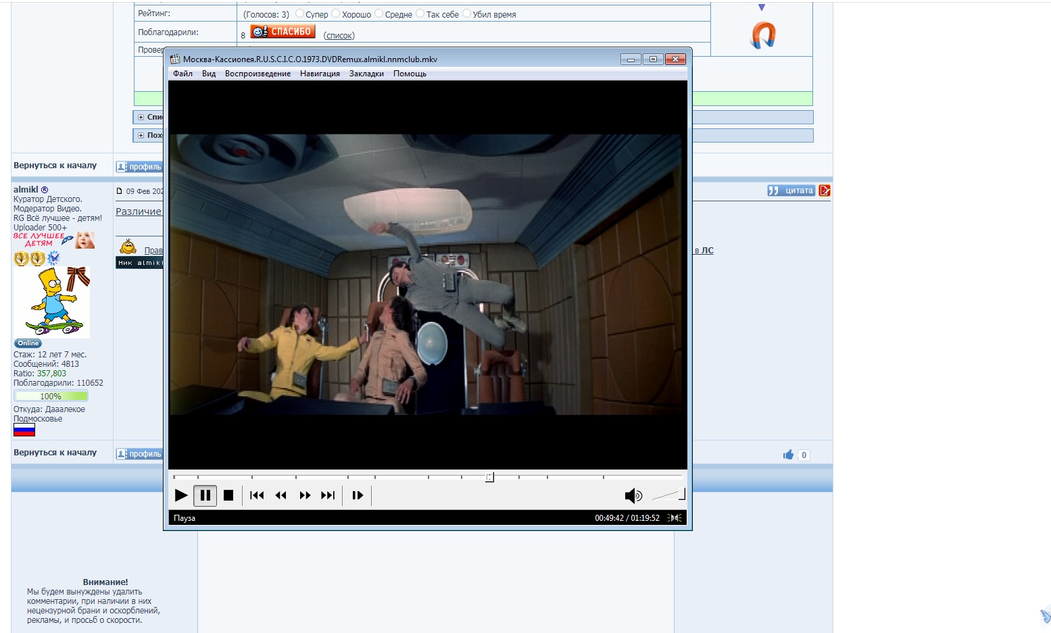Click the Pause button in the player
The height and width of the screenshot is (633, 1051).
click(x=205, y=495)
